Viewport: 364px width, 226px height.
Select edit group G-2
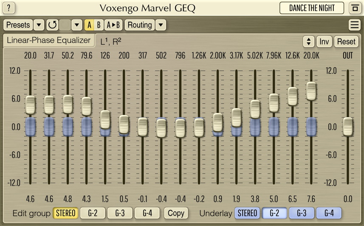[x=93, y=213]
